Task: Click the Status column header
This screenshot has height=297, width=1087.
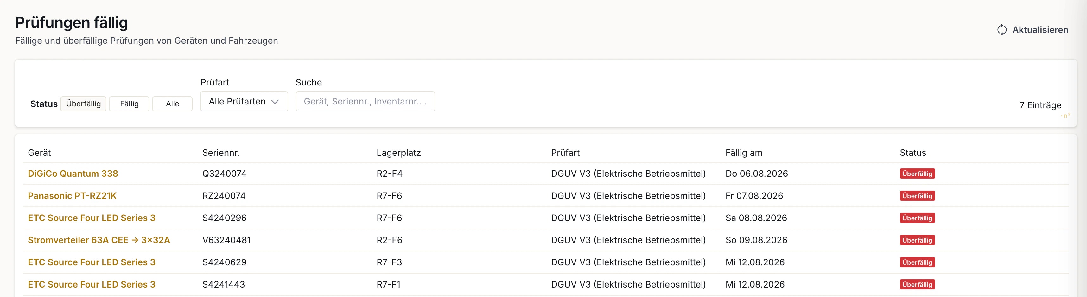Action: click(913, 153)
